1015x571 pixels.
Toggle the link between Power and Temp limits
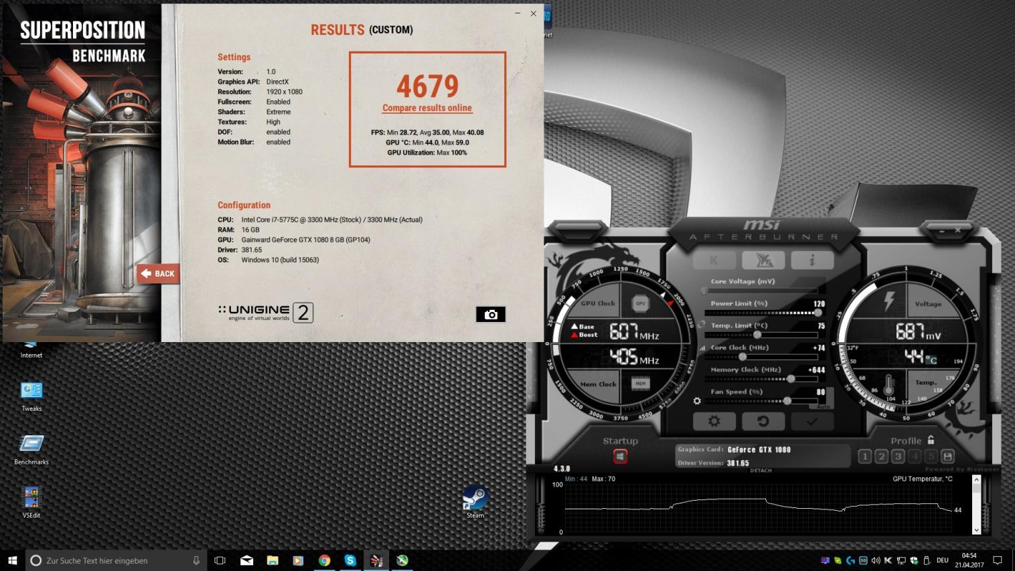pos(701,325)
